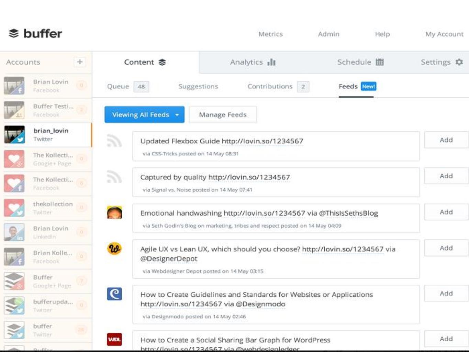This screenshot has width=469, height=352.
Task: Switch to the Settings tab
Action: tap(442, 62)
